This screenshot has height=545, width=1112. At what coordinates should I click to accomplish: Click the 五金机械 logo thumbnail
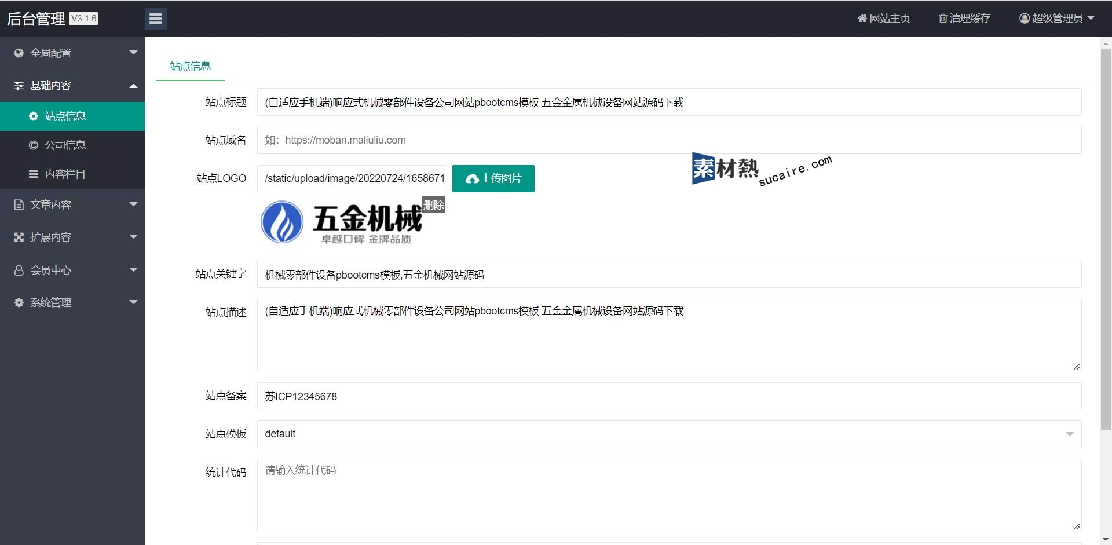pos(342,222)
